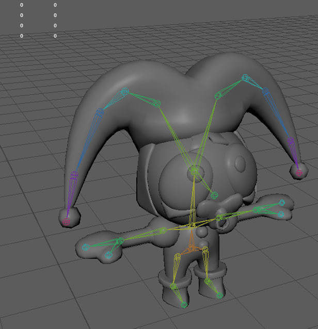Click cyan joint atop right hat horn
The height and width of the screenshot is (329, 318).
coord(245,78)
